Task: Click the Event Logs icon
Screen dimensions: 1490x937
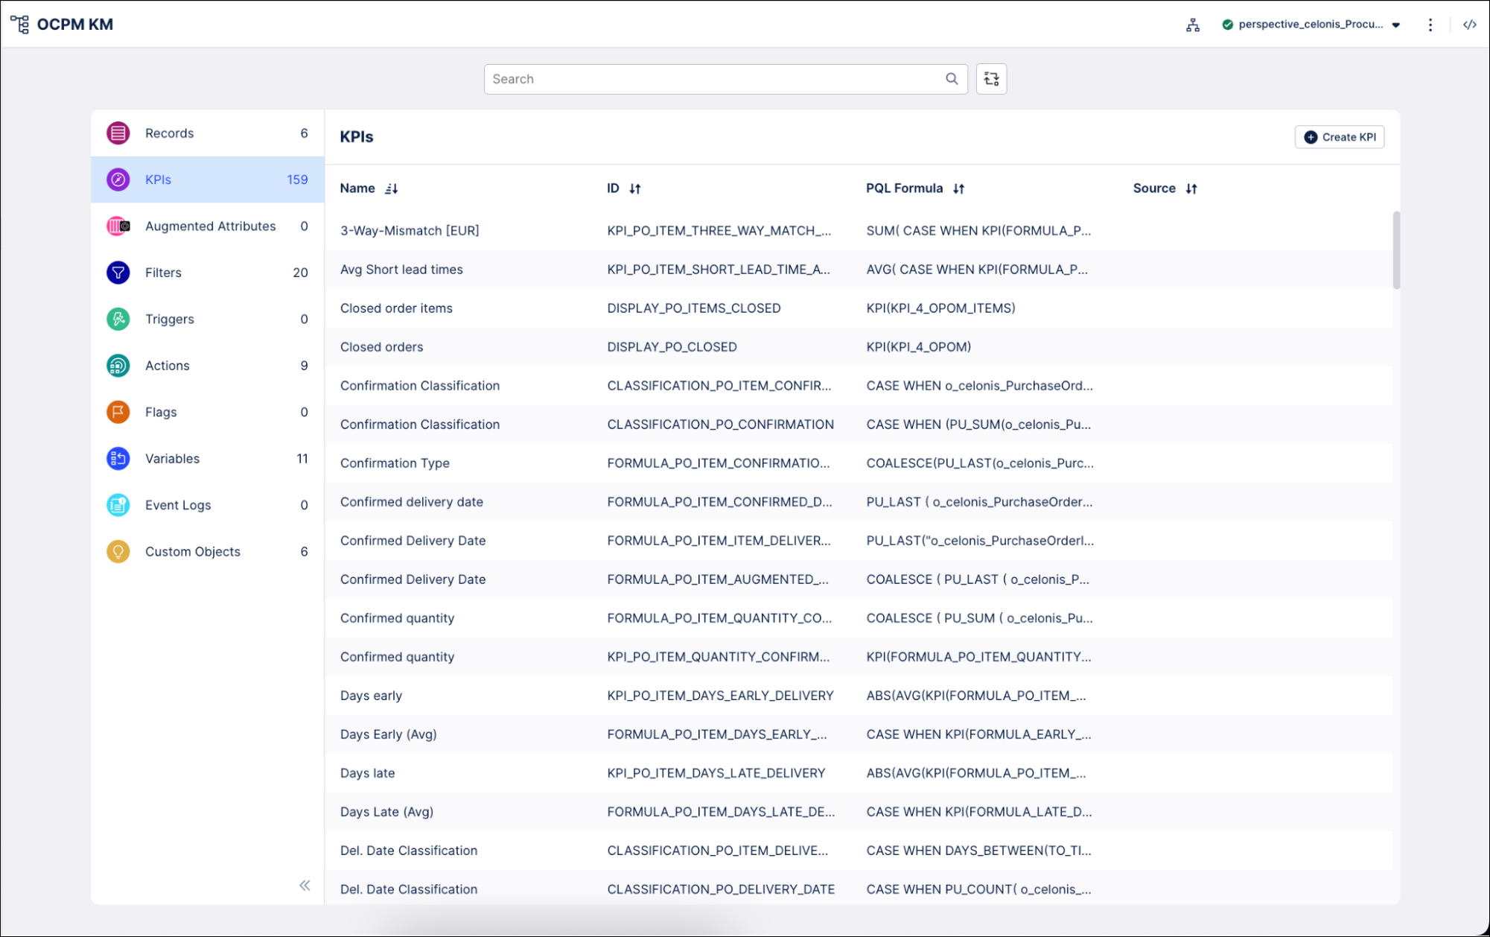Action: click(118, 505)
